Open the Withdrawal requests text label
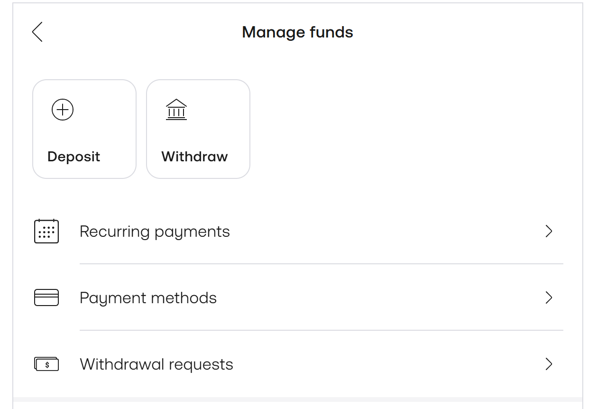The image size is (597, 409). pos(156,364)
